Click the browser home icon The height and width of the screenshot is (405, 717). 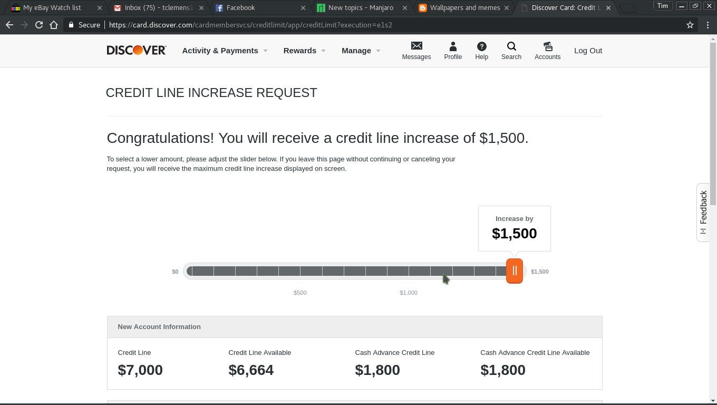54,25
